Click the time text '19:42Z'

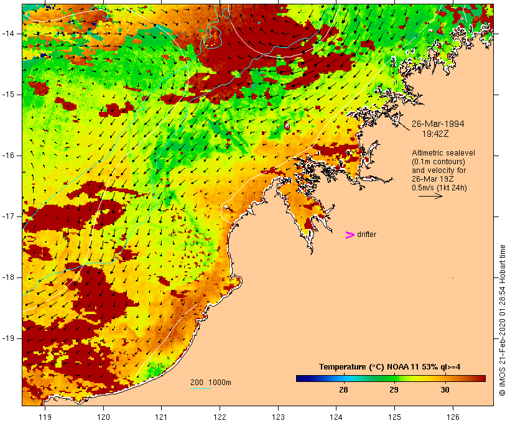[x=435, y=134]
